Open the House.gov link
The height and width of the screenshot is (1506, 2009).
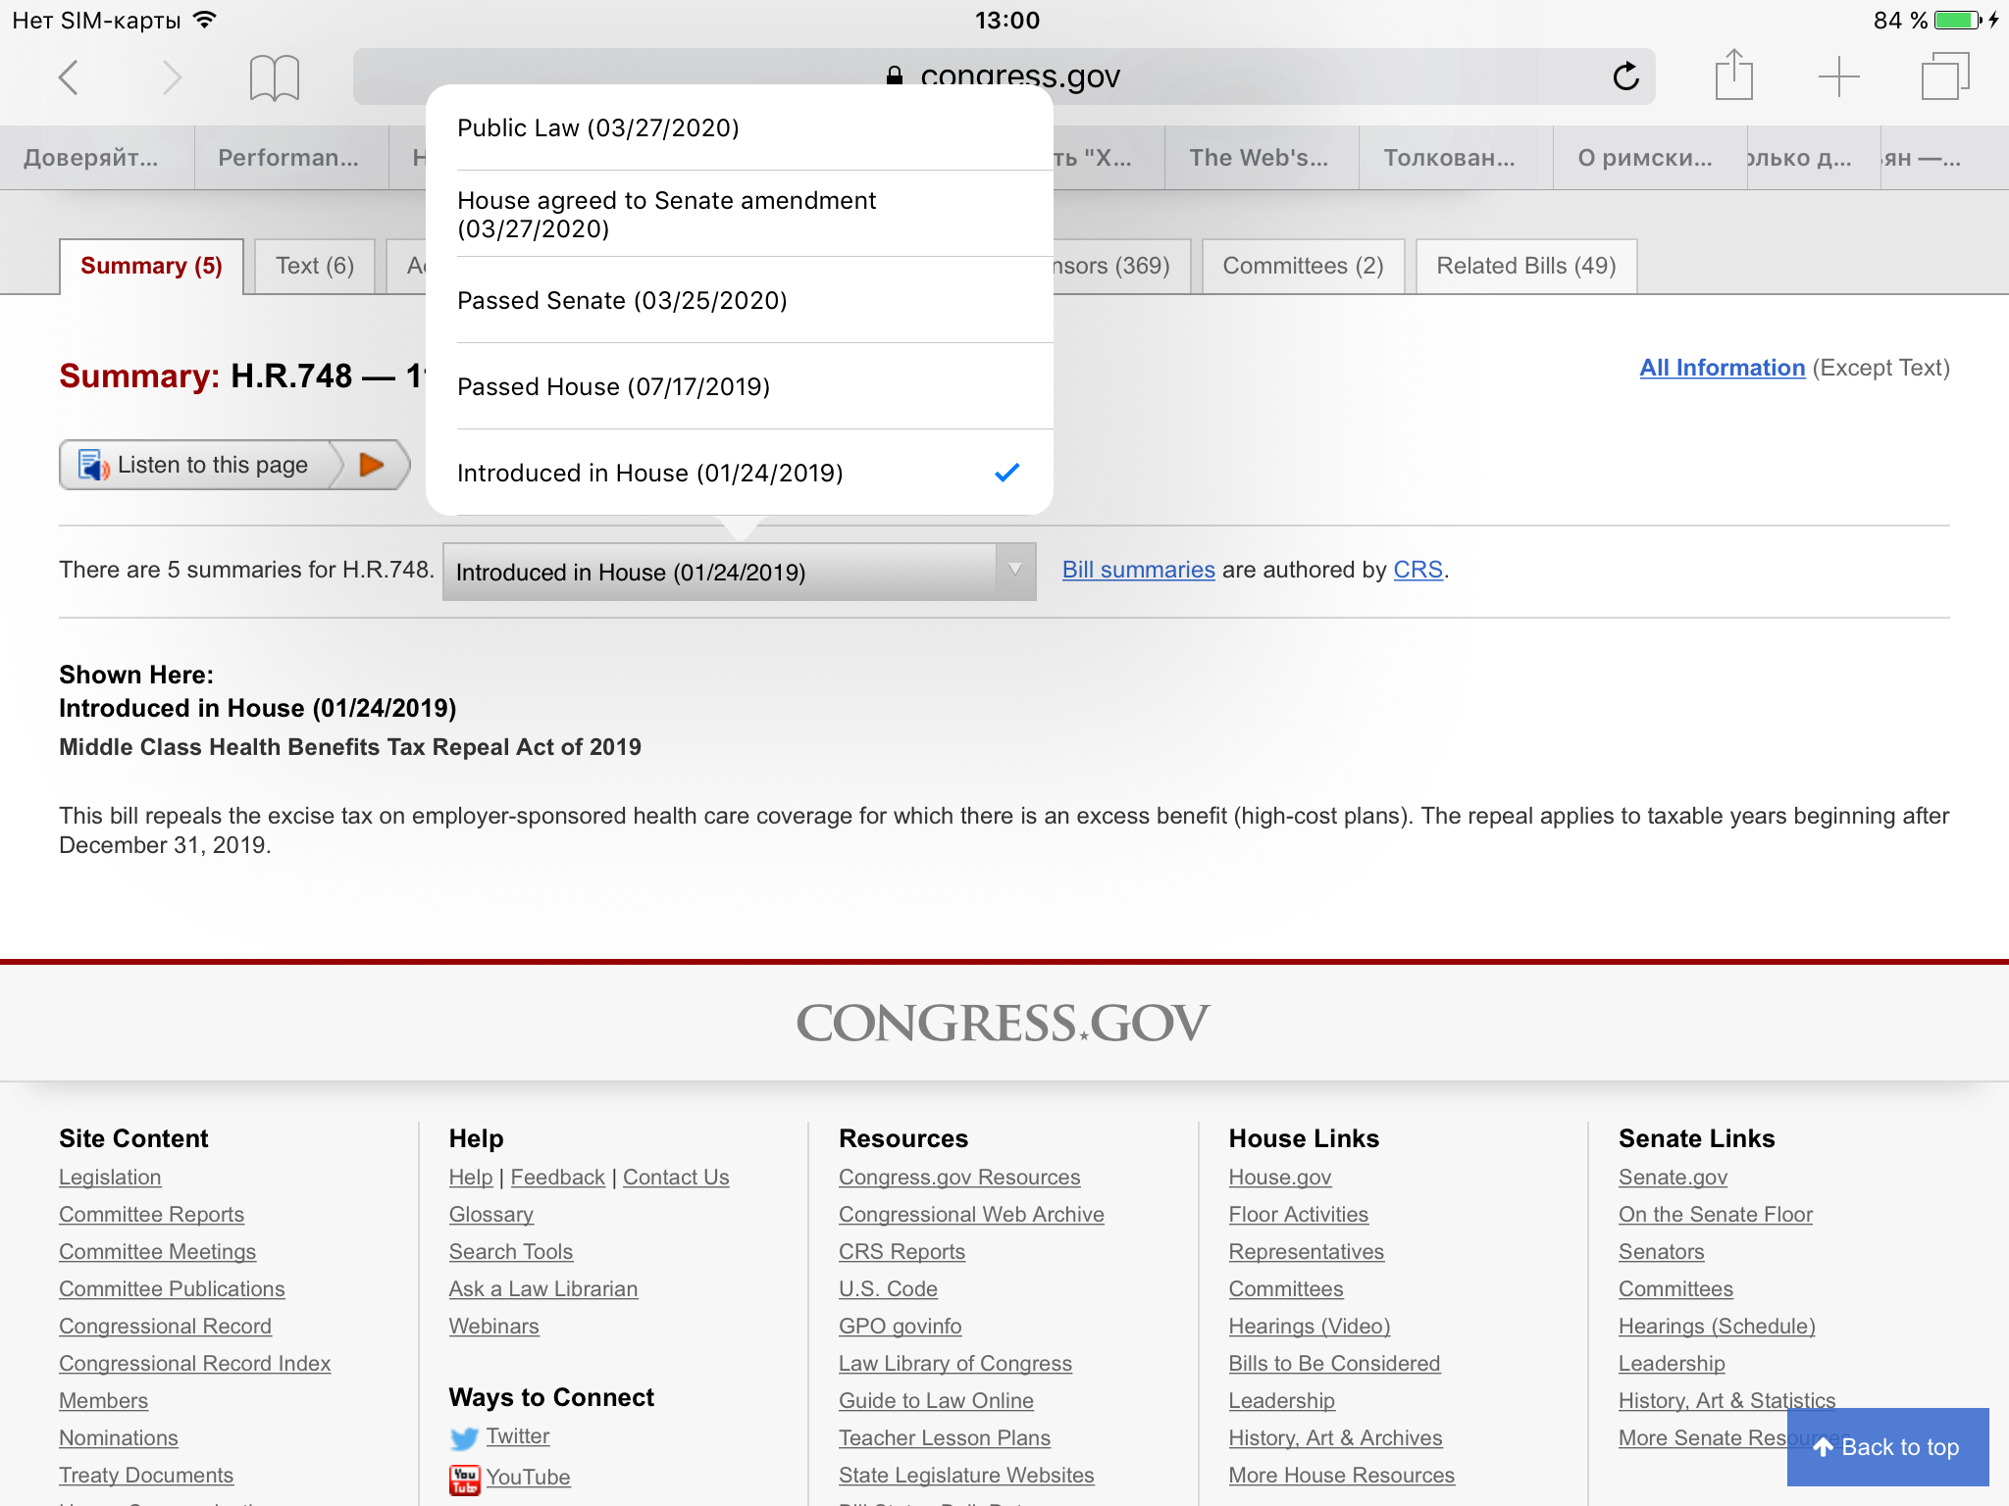tap(1279, 1178)
